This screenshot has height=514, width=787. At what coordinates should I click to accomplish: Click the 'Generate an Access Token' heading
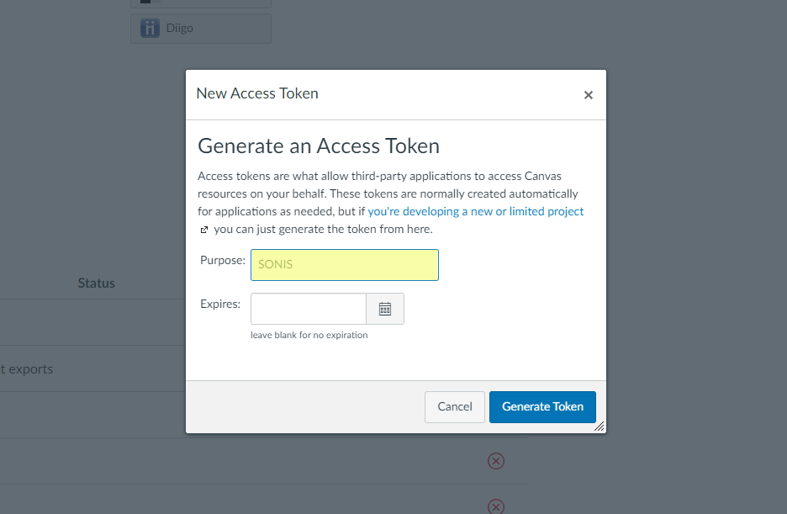pyautogui.click(x=319, y=146)
